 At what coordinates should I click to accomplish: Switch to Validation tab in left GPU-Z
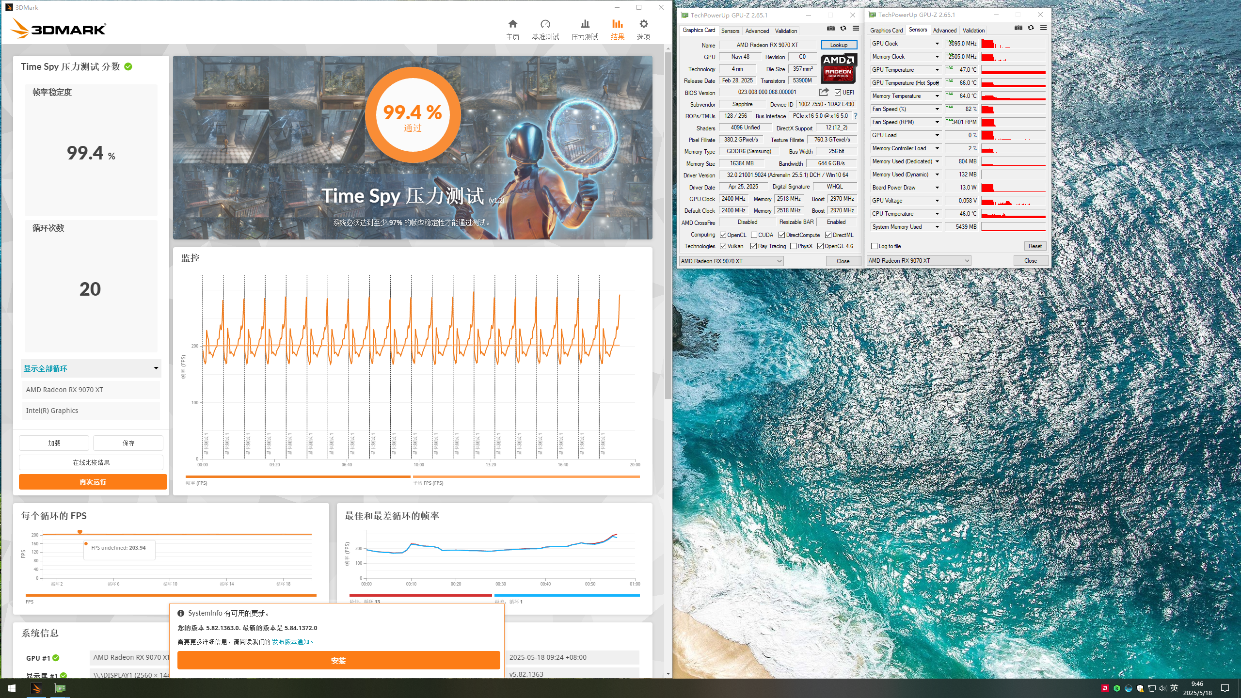(x=786, y=31)
